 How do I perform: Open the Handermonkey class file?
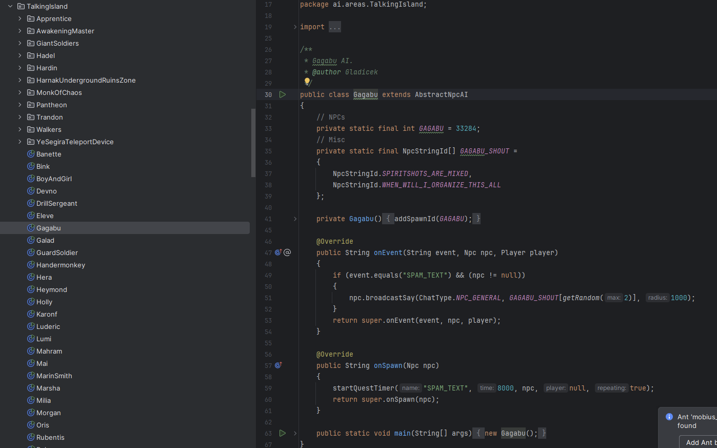(61, 265)
